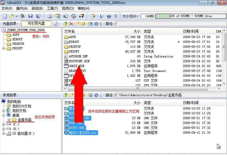The width and height of the screenshot is (227, 155).
Task: Click New Folder icon in image toolbar
Action: [x=77, y=24]
